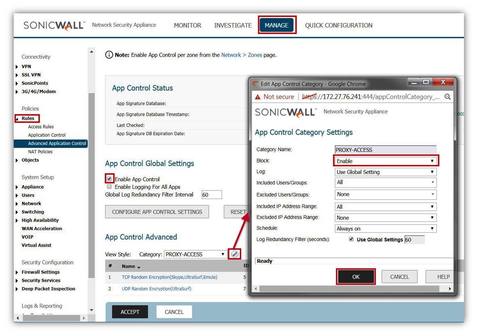Click ACCEPT at the page bottom
This screenshot has height=334, width=479.
pos(130,312)
